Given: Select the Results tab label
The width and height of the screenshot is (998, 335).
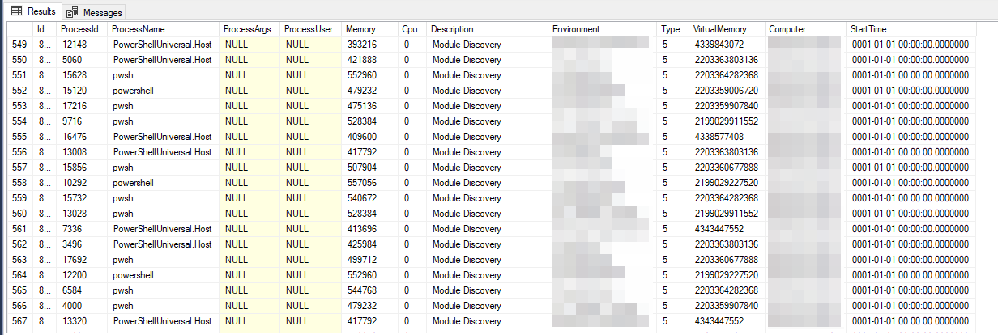Looking at the screenshot, I should pyautogui.click(x=41, y=12).
